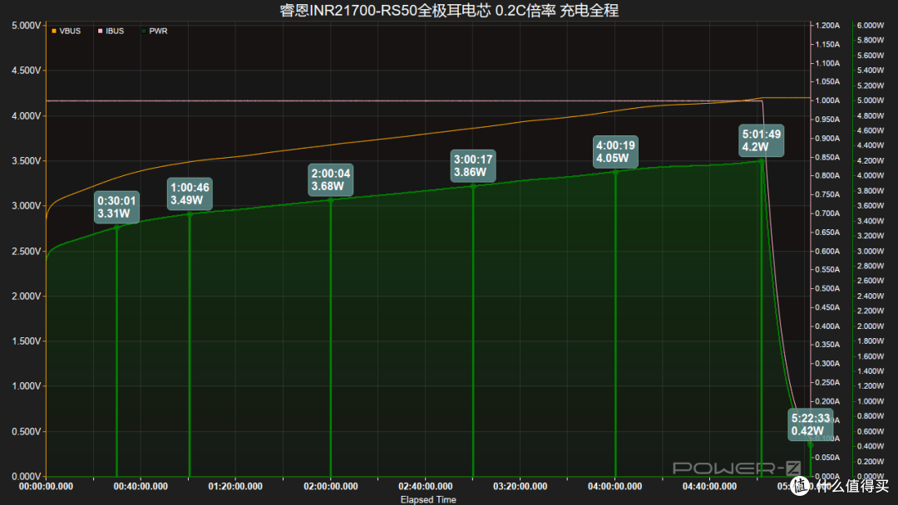
Task: Click the 1.000A current axis label
Action: point(827,101)
